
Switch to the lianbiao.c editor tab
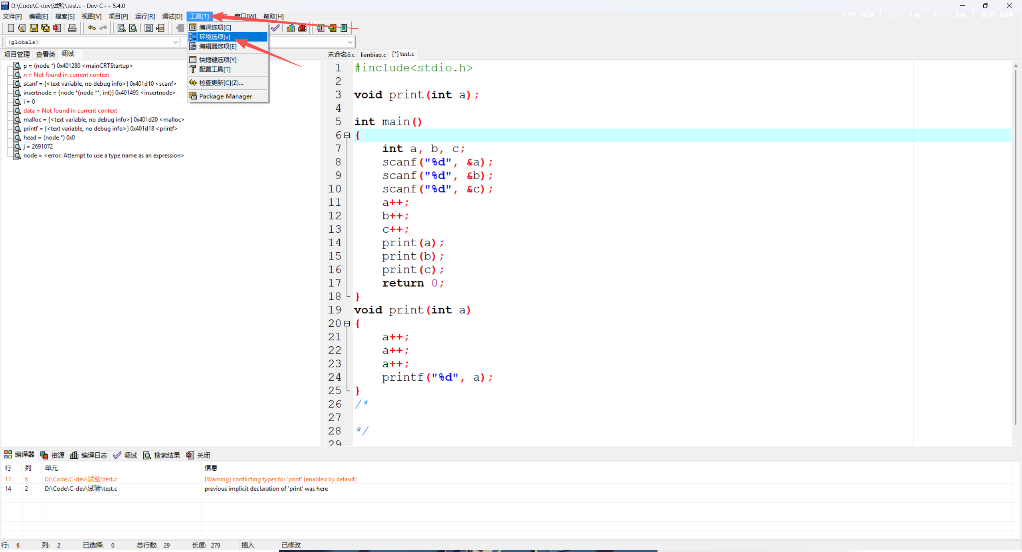[x=373, y=55]
